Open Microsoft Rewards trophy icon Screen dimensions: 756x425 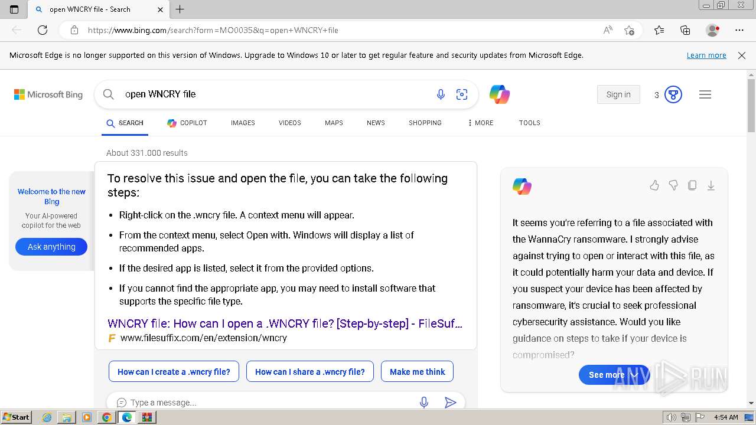pos(673,94)
